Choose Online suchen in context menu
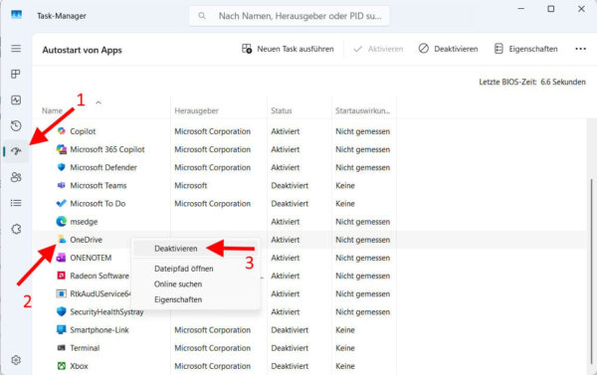 point(178,284)
